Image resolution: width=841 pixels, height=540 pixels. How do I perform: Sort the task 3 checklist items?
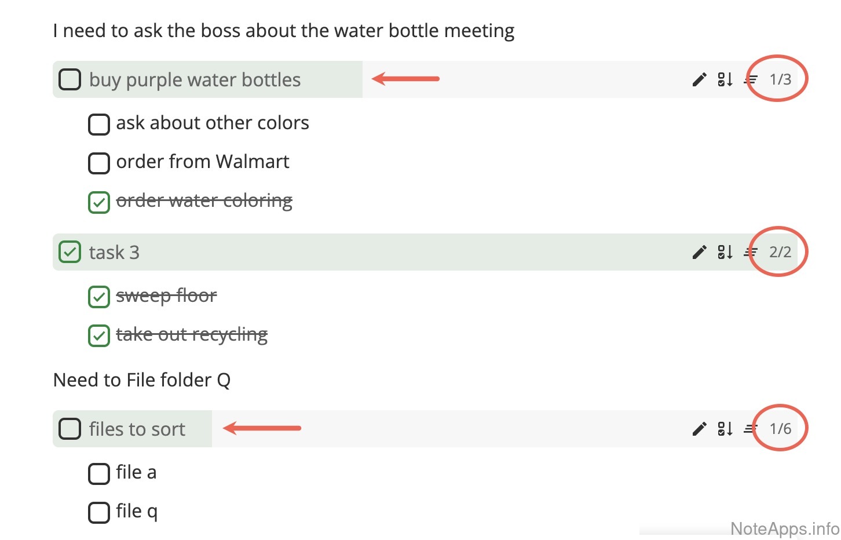pos(725,252)
